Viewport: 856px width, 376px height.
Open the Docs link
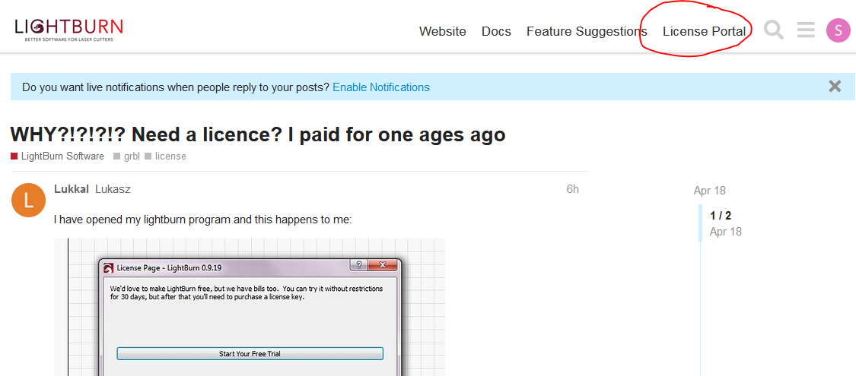click(496, 32)
